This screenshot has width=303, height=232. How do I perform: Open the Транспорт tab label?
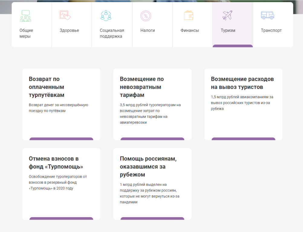271,30
